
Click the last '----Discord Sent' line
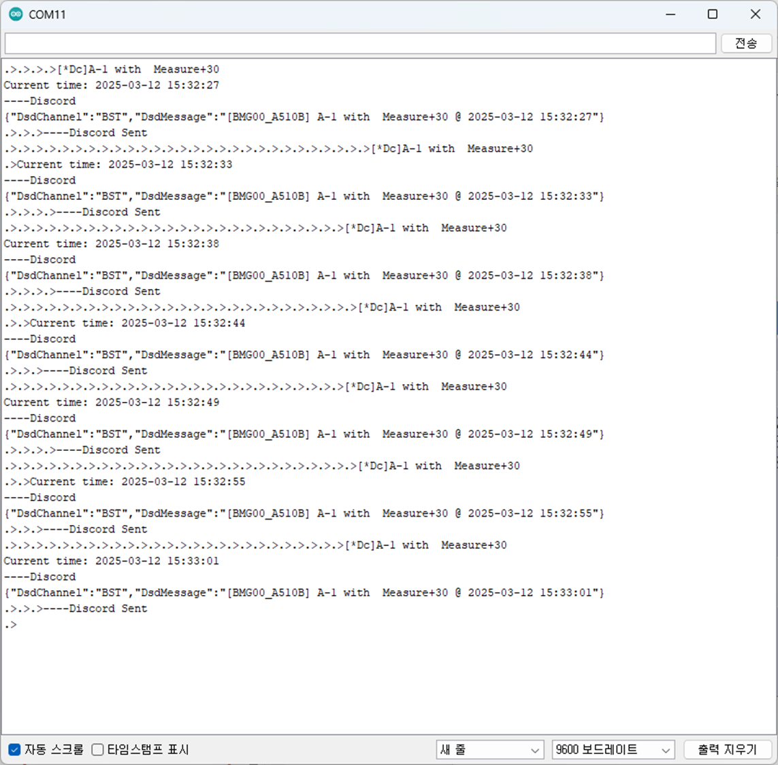(x=95, y=609)
